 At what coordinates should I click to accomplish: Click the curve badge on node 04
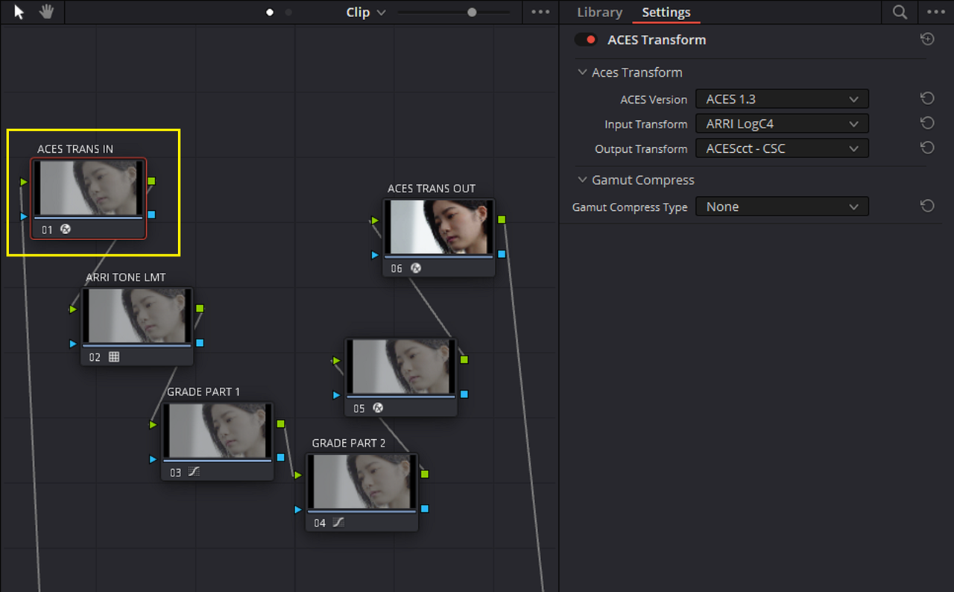[338, 523]
